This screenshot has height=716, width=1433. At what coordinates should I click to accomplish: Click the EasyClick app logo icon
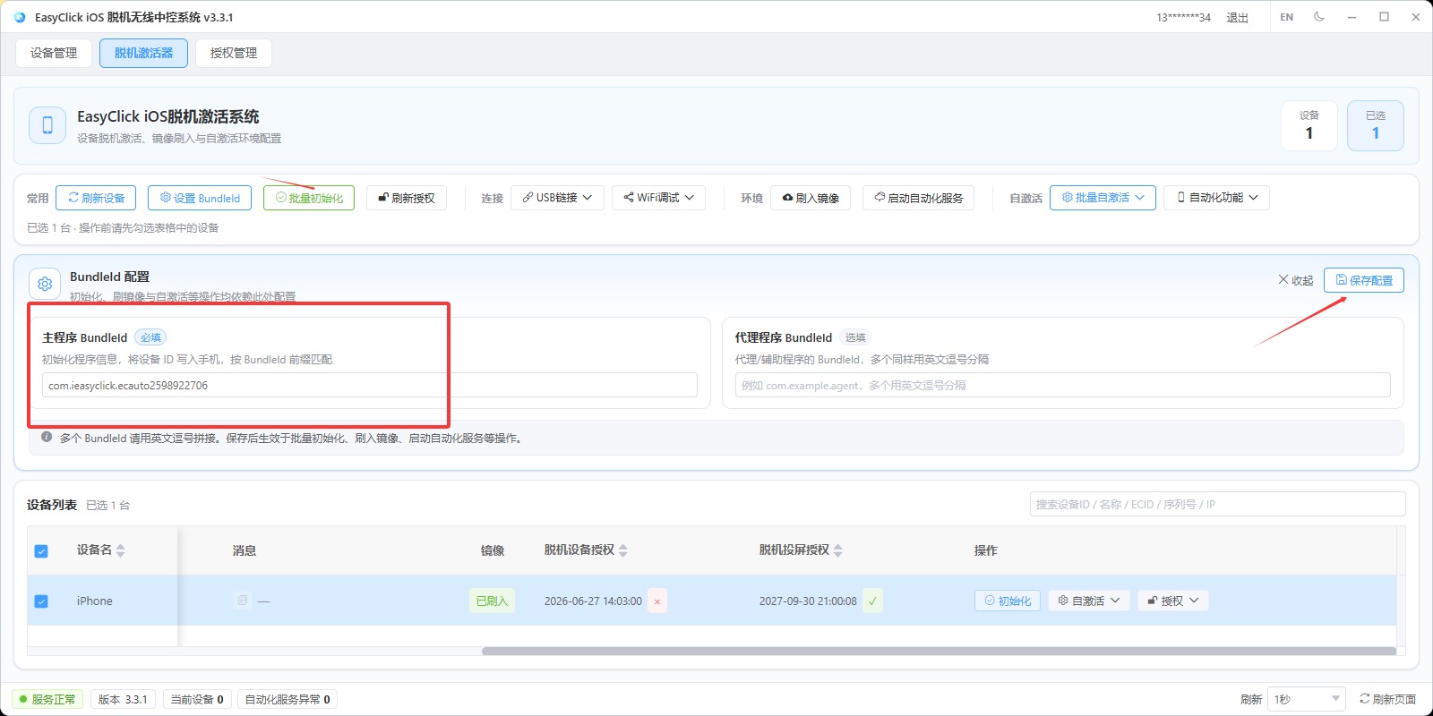pos(20,17)
